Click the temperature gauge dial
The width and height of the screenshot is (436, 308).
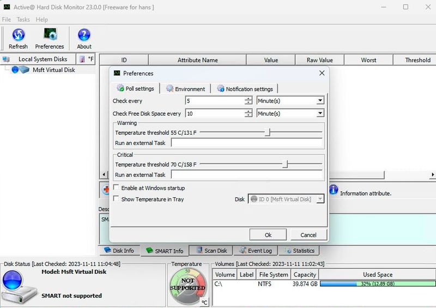pyautogui.click(x=187, y=286)
